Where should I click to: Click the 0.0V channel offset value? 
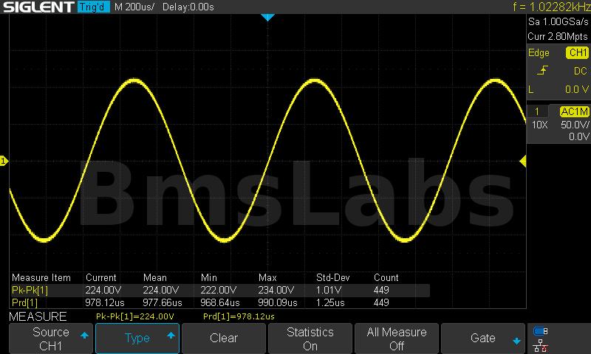pos(578,136)
